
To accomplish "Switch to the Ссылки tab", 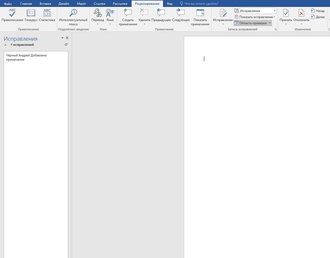I will pyautogui.click(x=99, y=4).
